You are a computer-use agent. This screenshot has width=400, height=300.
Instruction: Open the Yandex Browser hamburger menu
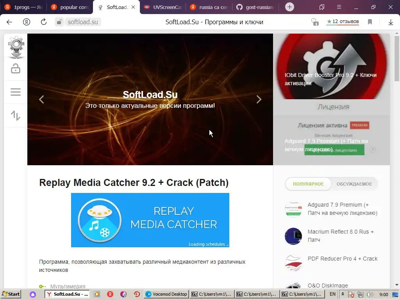click(339, 7)
